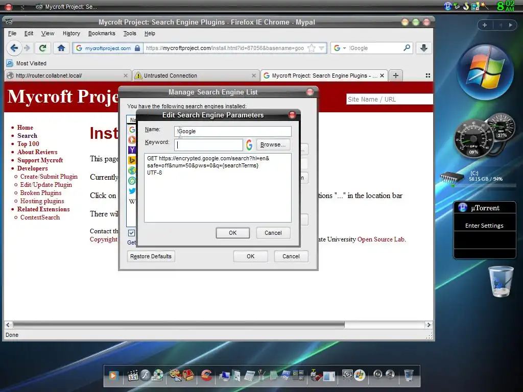Click Cancel in Manage Search Engine List
Screen dimensions: 523x392
tap(291, 256)
